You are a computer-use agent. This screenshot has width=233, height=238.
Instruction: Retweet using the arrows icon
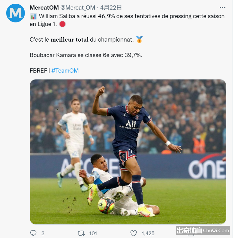click(x=81, y=233)
